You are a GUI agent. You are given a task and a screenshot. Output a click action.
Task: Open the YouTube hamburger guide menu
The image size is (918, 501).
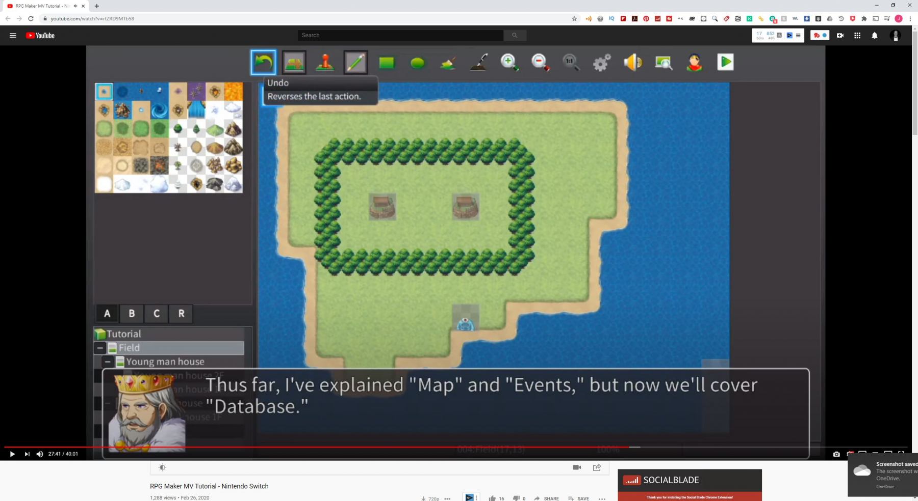point(13,35)
